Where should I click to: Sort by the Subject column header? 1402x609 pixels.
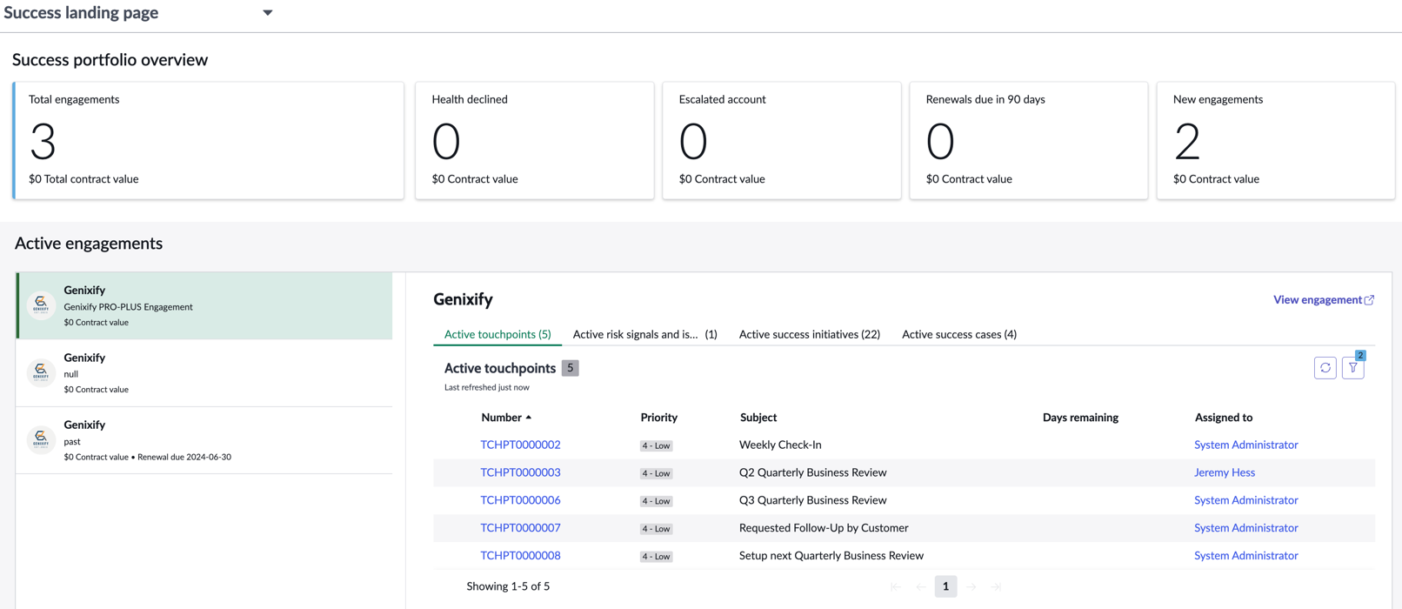758,418
